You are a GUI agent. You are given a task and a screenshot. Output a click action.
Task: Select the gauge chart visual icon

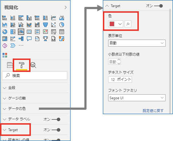coord(21,32)
